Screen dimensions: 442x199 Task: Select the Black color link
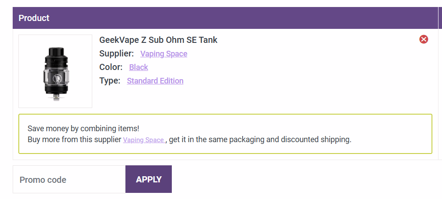coord(139,67)
